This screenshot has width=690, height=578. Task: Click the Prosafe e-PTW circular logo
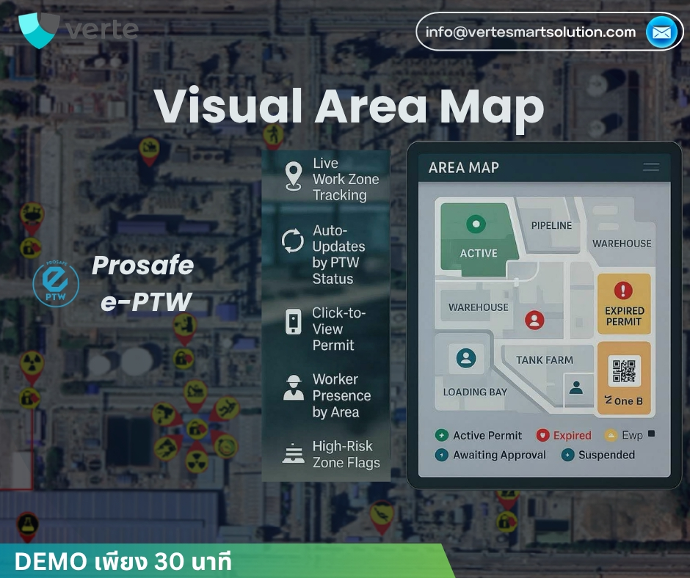click(56, 284)
